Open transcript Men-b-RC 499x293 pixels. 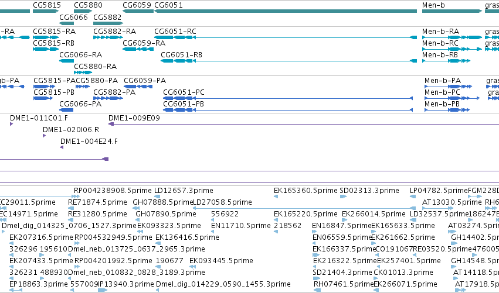pyautogui.click(x=440, y=43)
